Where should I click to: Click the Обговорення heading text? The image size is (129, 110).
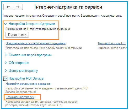pyautogui.click(x=19, y=63)
